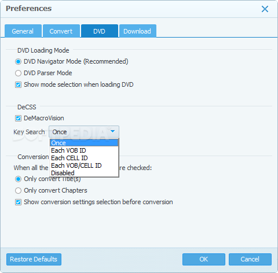Confirm preferences with OK button
Image resolution: width=278 pixels, height=273 pixels.
[204, 259]
